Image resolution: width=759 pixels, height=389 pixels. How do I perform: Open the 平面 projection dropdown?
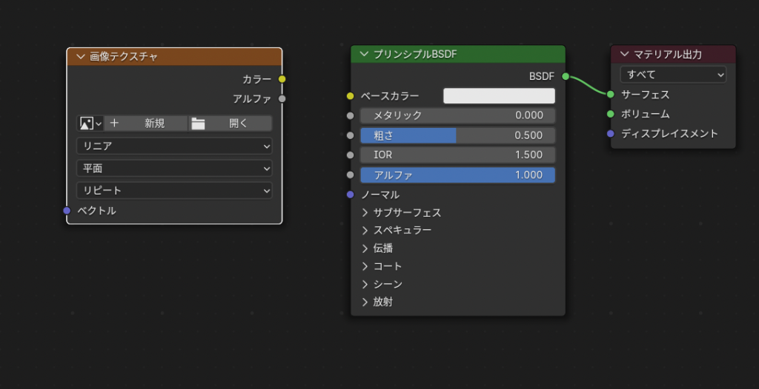coord(174,169)
